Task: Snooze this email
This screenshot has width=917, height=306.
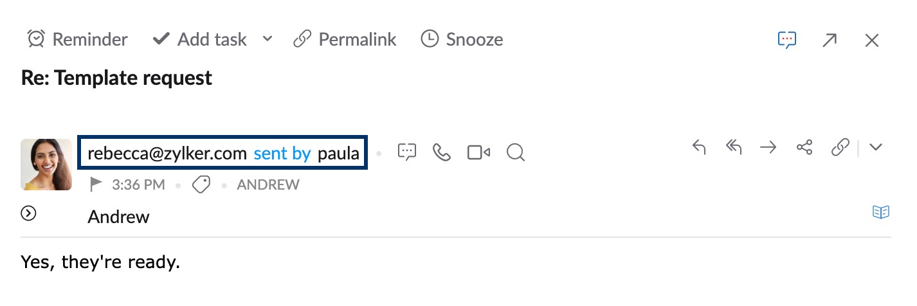Action: (462, 40)
